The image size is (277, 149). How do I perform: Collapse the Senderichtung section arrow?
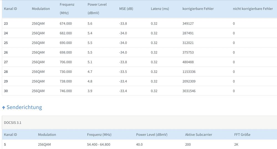click(4, 107)
